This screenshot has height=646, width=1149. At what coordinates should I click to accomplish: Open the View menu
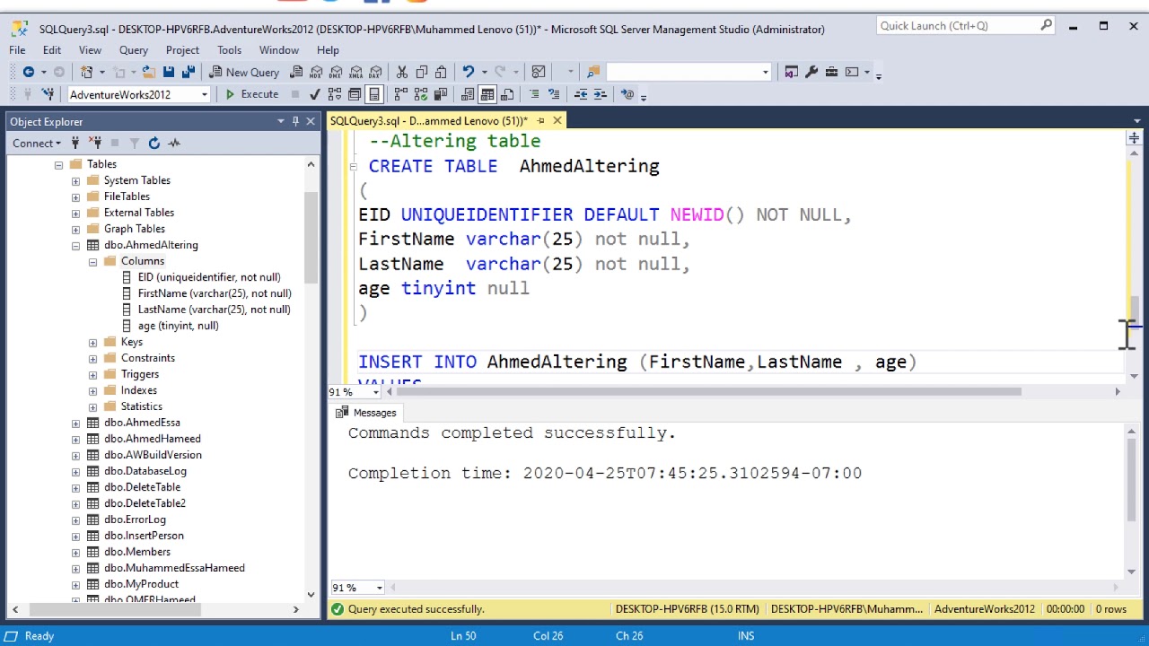point(90,50)
